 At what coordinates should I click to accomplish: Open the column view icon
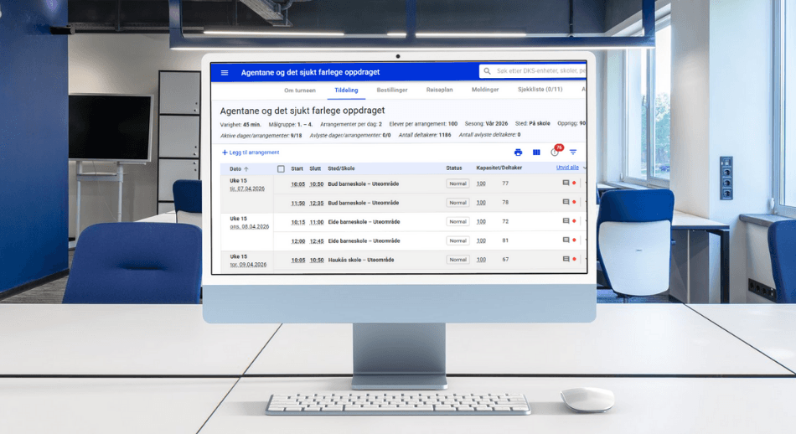point(536,152)
